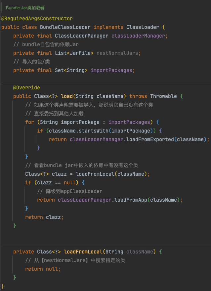Click the loadFromLocal method declaration name
The height and width of the screenshot is (291, 211).
[83, 252]
